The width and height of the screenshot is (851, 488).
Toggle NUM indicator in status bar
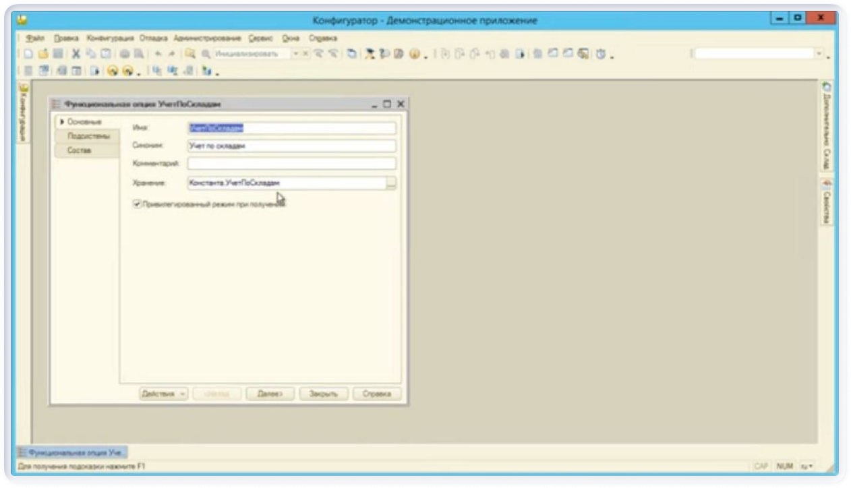[784, 466]
